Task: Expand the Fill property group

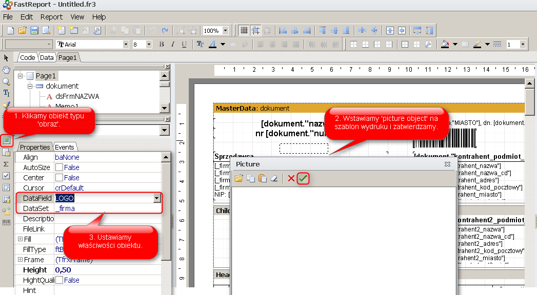Action: 20,239
